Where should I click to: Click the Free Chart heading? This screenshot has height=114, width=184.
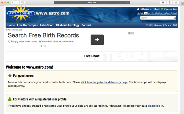[92, 56]
